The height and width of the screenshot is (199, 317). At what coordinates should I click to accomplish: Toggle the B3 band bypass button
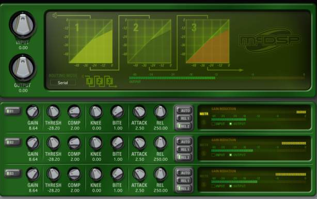tap(13, 173)
